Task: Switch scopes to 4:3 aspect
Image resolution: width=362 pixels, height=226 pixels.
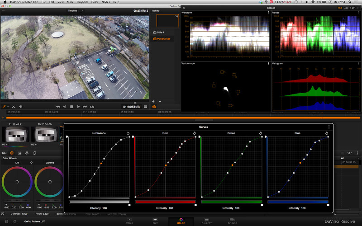Action: [x=346, y=8]
